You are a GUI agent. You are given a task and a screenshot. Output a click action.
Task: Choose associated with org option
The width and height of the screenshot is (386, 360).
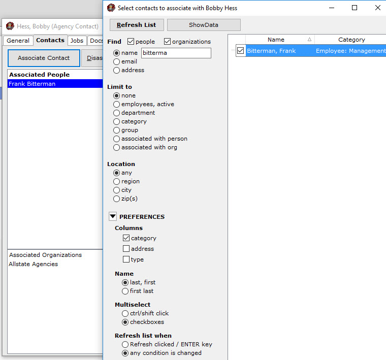[x=116, y=147]
